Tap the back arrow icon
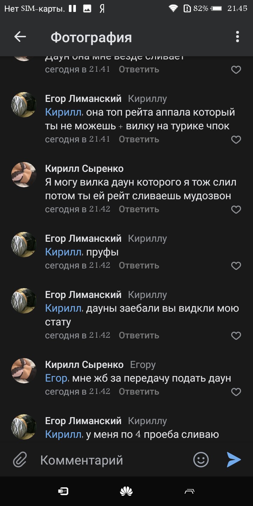253x506 pixels. 20,36
